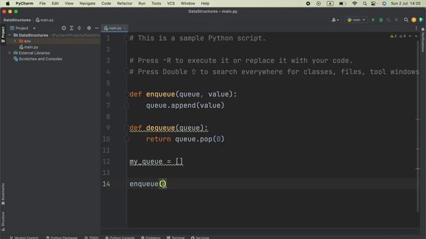426x239 pixels.
Task: Open the Apple menu
Action: pos(7,3)
